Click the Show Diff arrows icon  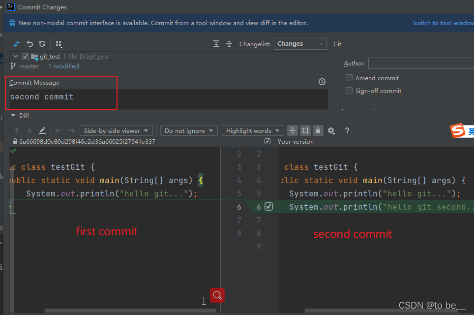[17, 44]
